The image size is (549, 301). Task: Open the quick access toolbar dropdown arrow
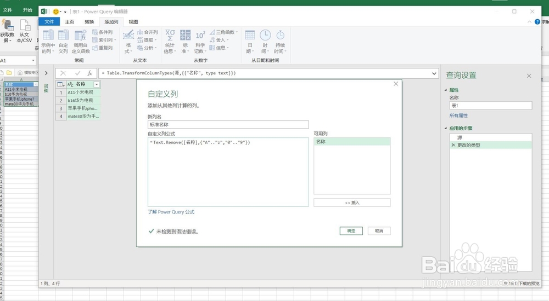[x=65, y=11]
